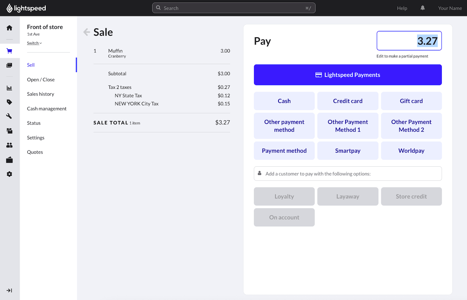This screenshot has height=300, width=467.
Task: Open the bar chart Reports icon
Action: [x=9, y=88]
